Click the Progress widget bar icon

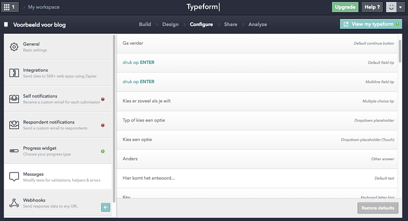pyautogui.click(x=14, y=151)
